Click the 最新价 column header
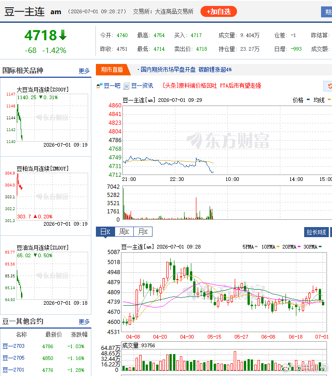This screenshot has width=332, height=376. tap(54, 334)
